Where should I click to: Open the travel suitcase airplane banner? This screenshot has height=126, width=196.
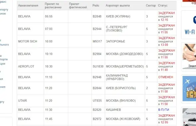[x=189, y=89]
